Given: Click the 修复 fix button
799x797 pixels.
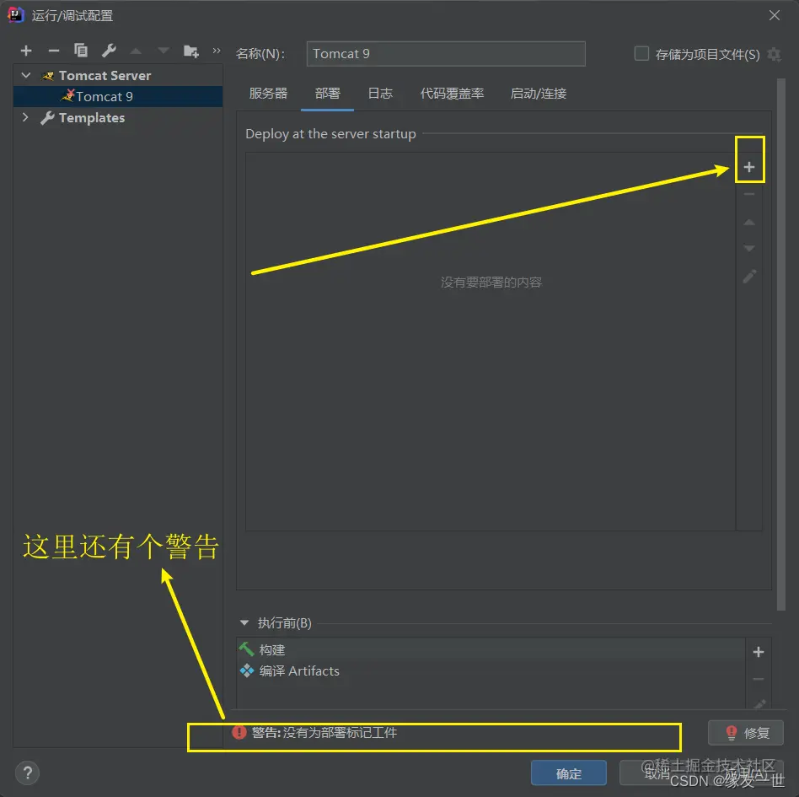Looking at the screenshot, I should (x=745, y=733).
